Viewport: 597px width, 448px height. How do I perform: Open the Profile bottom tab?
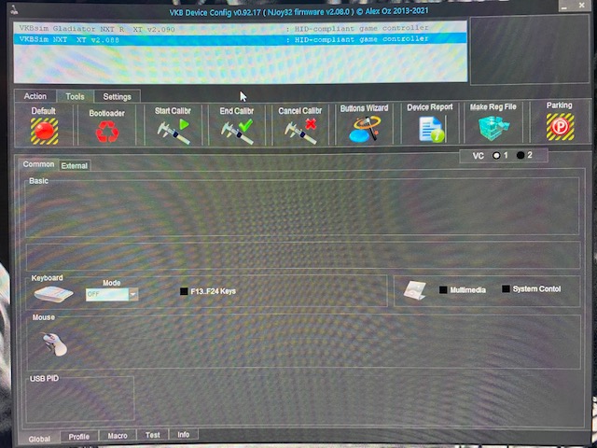point(79,436)
